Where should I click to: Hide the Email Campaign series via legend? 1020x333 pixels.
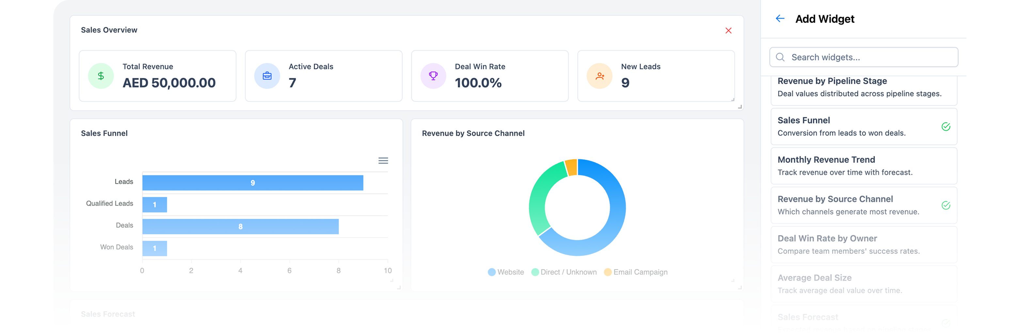[635, 272]
